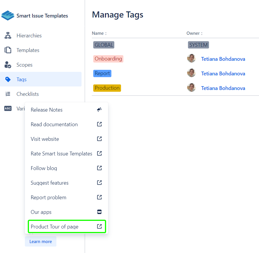Click the Checklists list icon in sidebar
Viewport: 259px width, 253px height.
click(8, 94)
